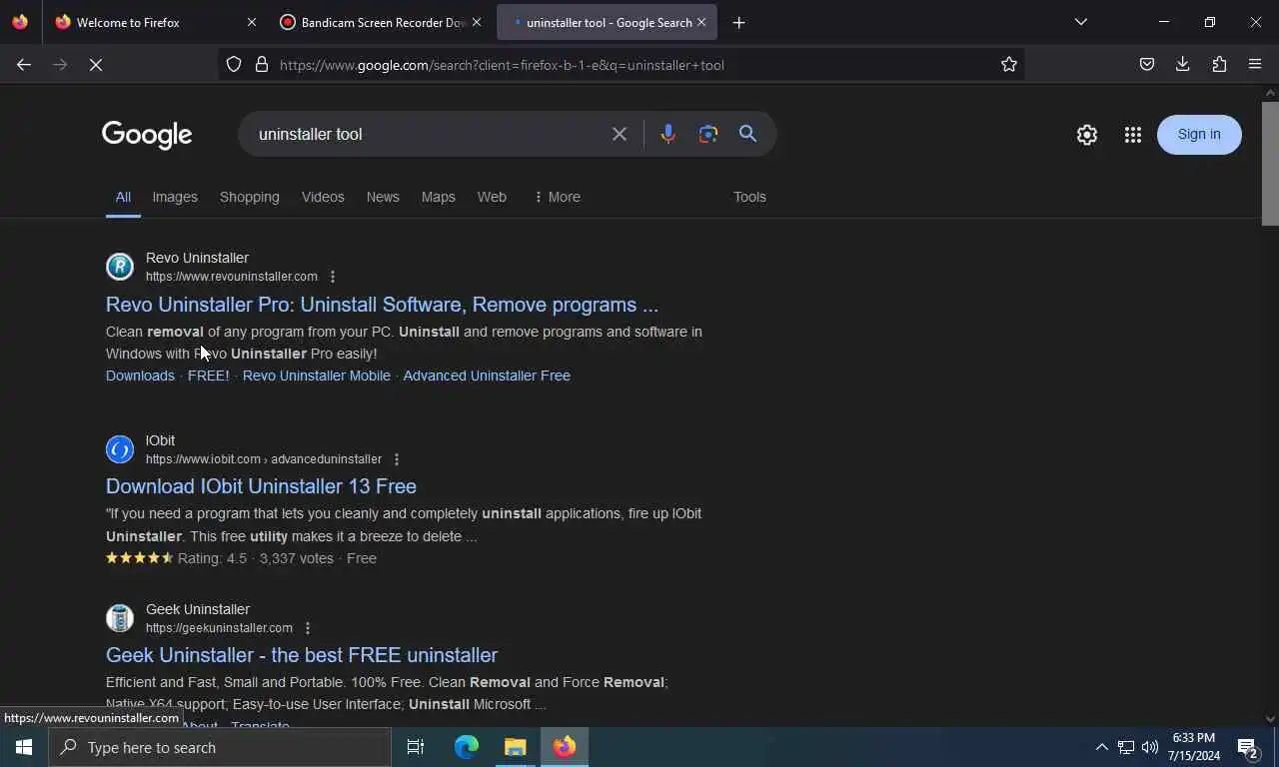The image size is (1279, 767).
Task: Open Firefox View pinned icon
Action: (20, 22)
